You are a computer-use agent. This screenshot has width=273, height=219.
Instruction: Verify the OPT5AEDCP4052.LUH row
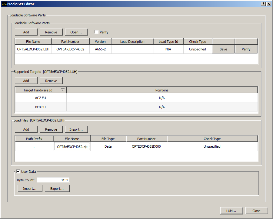point(246,49)
